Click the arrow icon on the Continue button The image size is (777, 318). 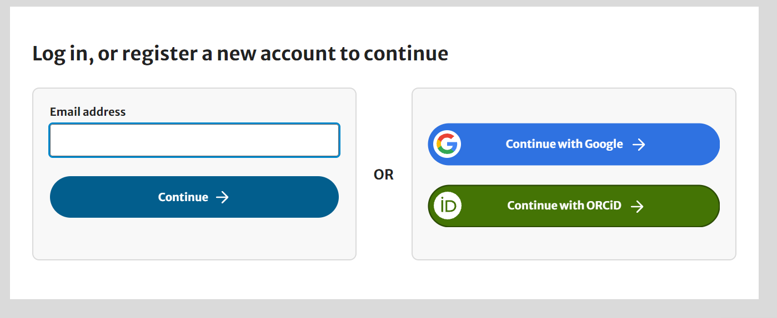(x=222, y=197)
